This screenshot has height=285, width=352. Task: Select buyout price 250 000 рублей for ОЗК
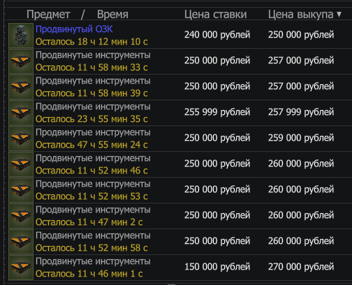point(301,35)
